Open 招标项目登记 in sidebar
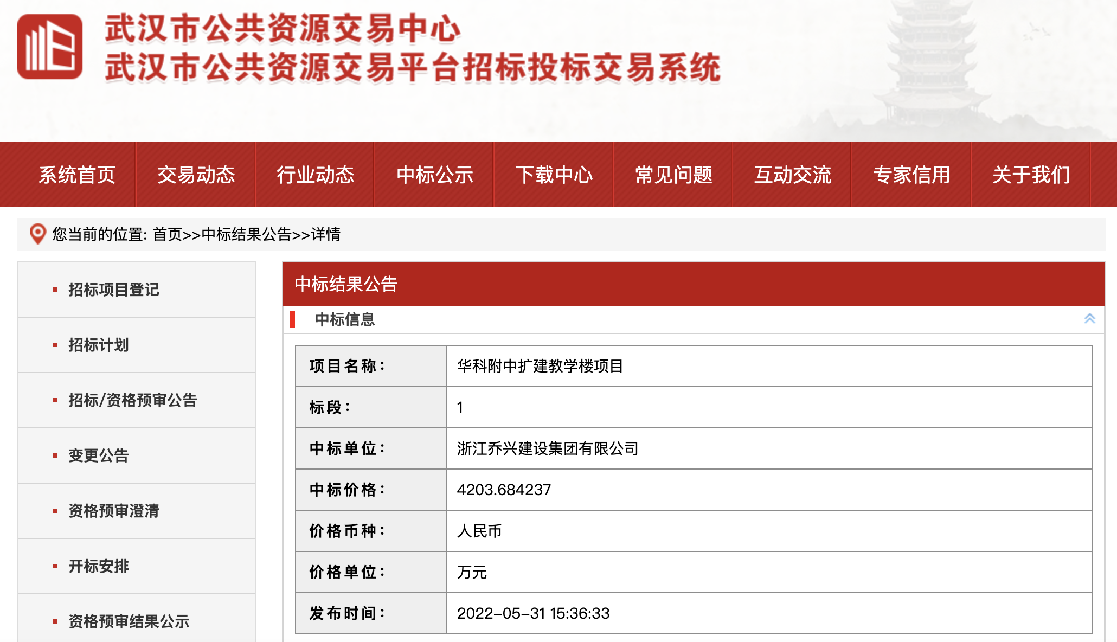 113,290
